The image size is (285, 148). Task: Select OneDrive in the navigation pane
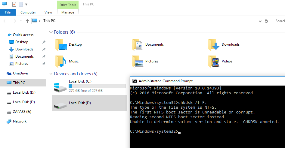click(20, 73)
